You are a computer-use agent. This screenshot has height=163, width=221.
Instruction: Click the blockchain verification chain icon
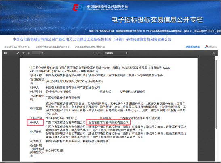pos(206,47)
